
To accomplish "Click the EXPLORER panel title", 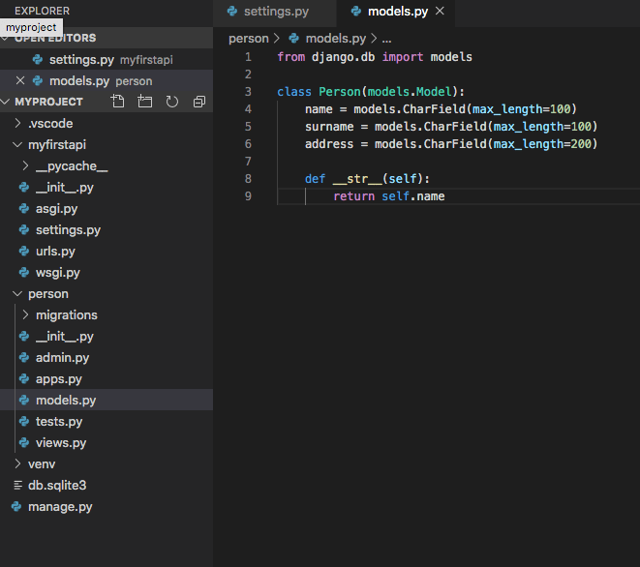I will (x=42, y=11).
